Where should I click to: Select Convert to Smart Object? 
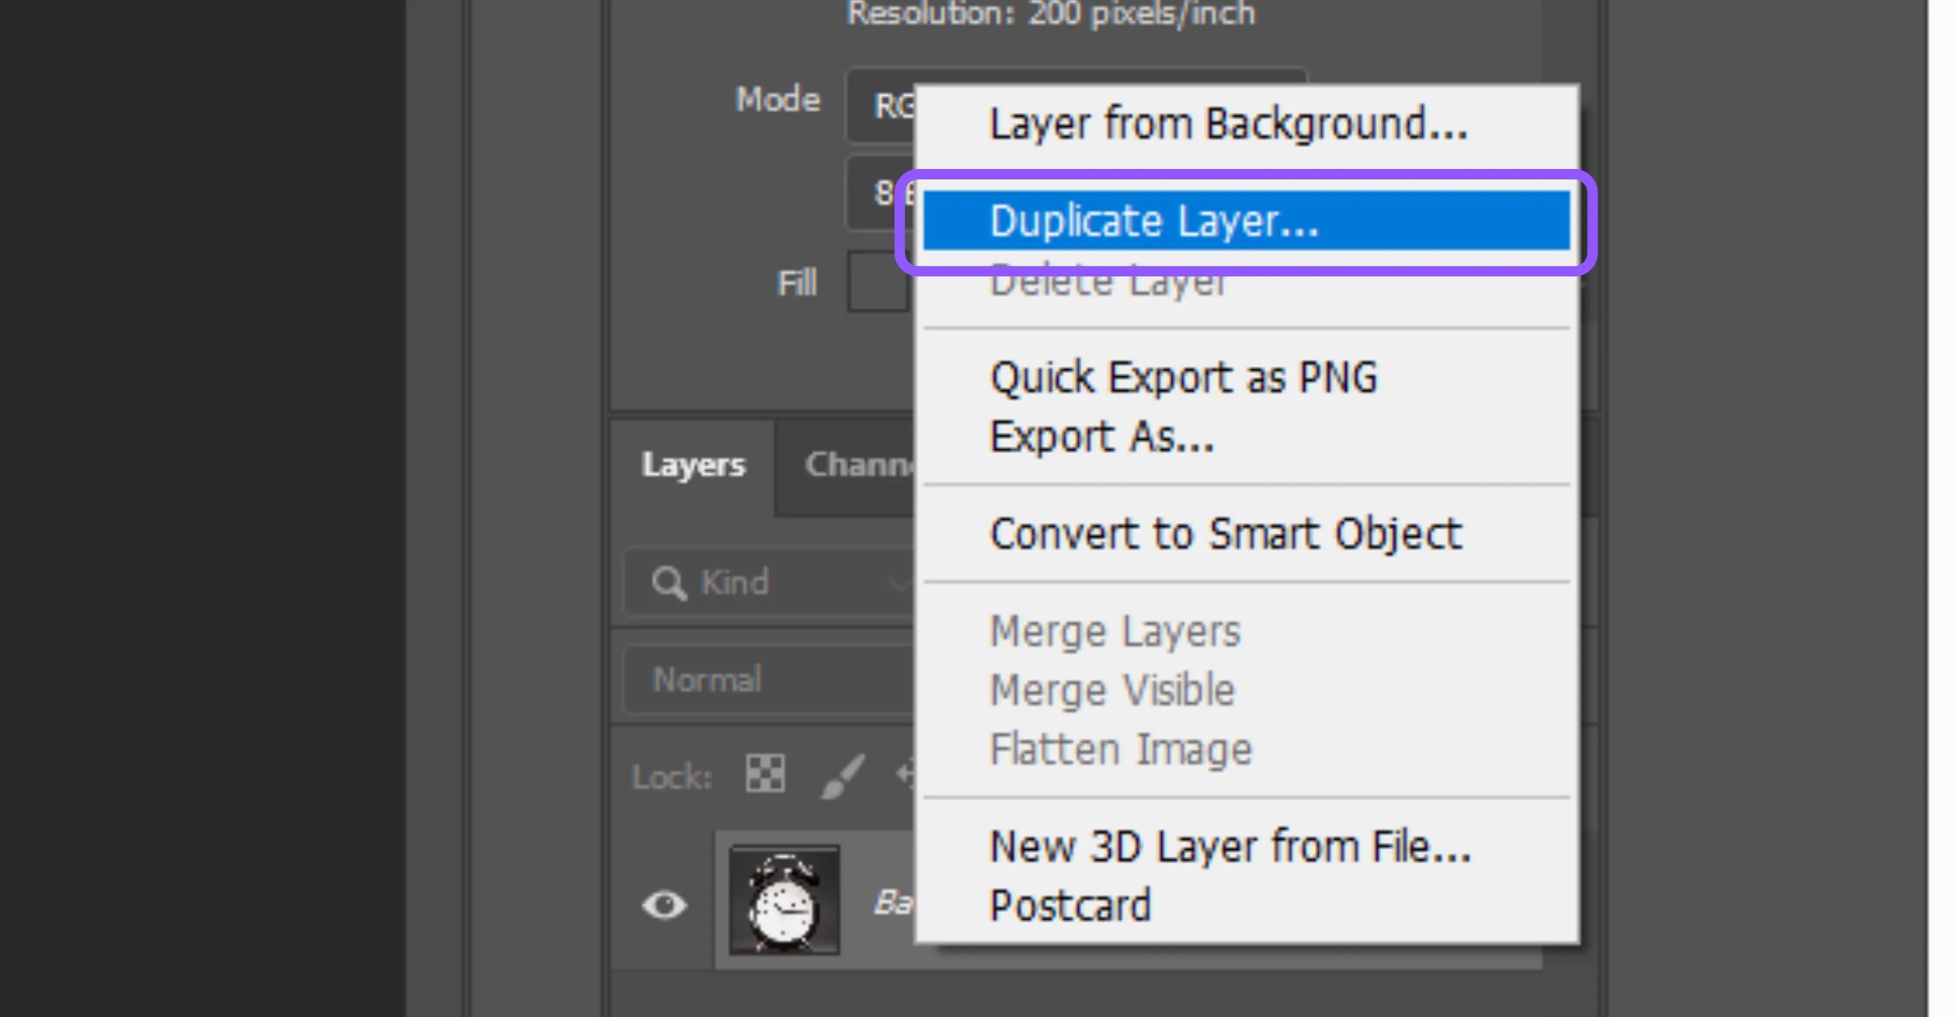click(x=1225, y=534)
